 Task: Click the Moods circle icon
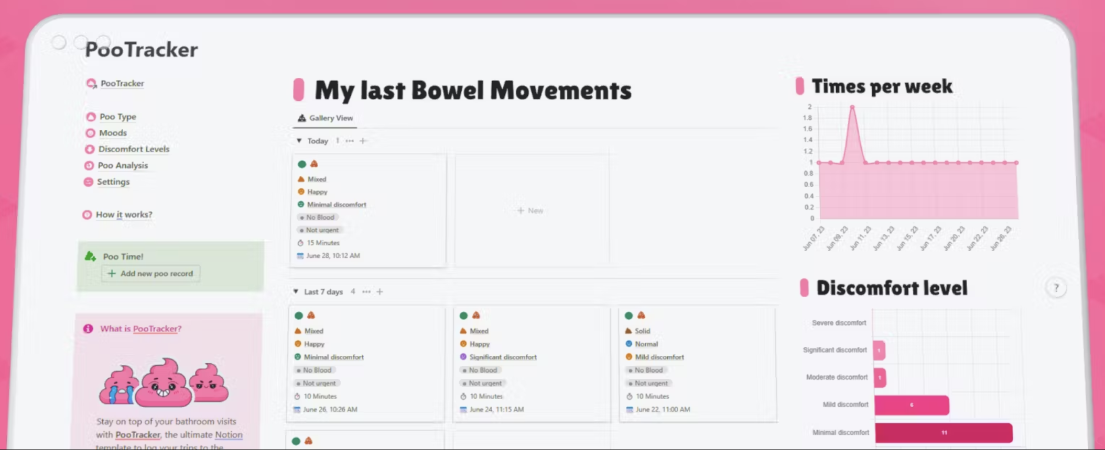pos(90,133)
